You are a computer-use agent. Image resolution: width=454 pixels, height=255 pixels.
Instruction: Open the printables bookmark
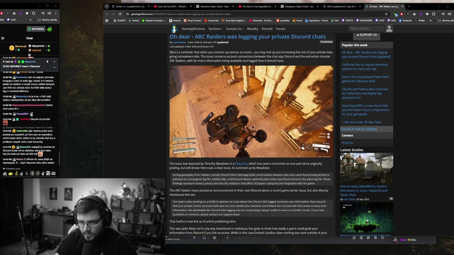[x=283, y=21]
